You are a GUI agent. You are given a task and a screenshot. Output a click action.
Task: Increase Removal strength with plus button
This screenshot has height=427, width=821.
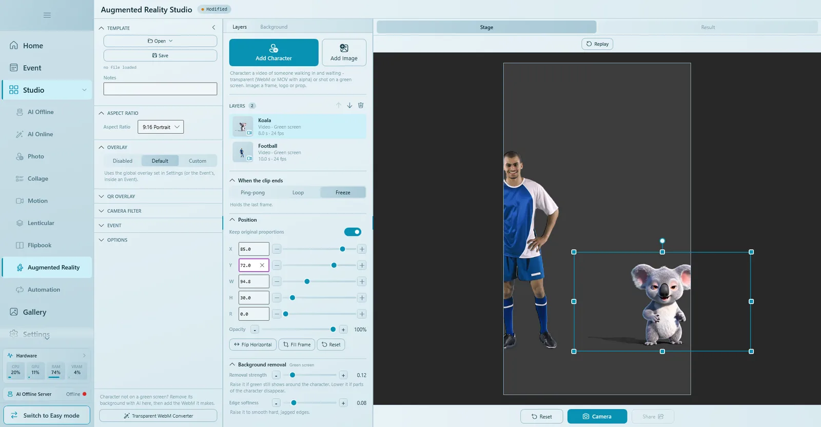point(343,375)
